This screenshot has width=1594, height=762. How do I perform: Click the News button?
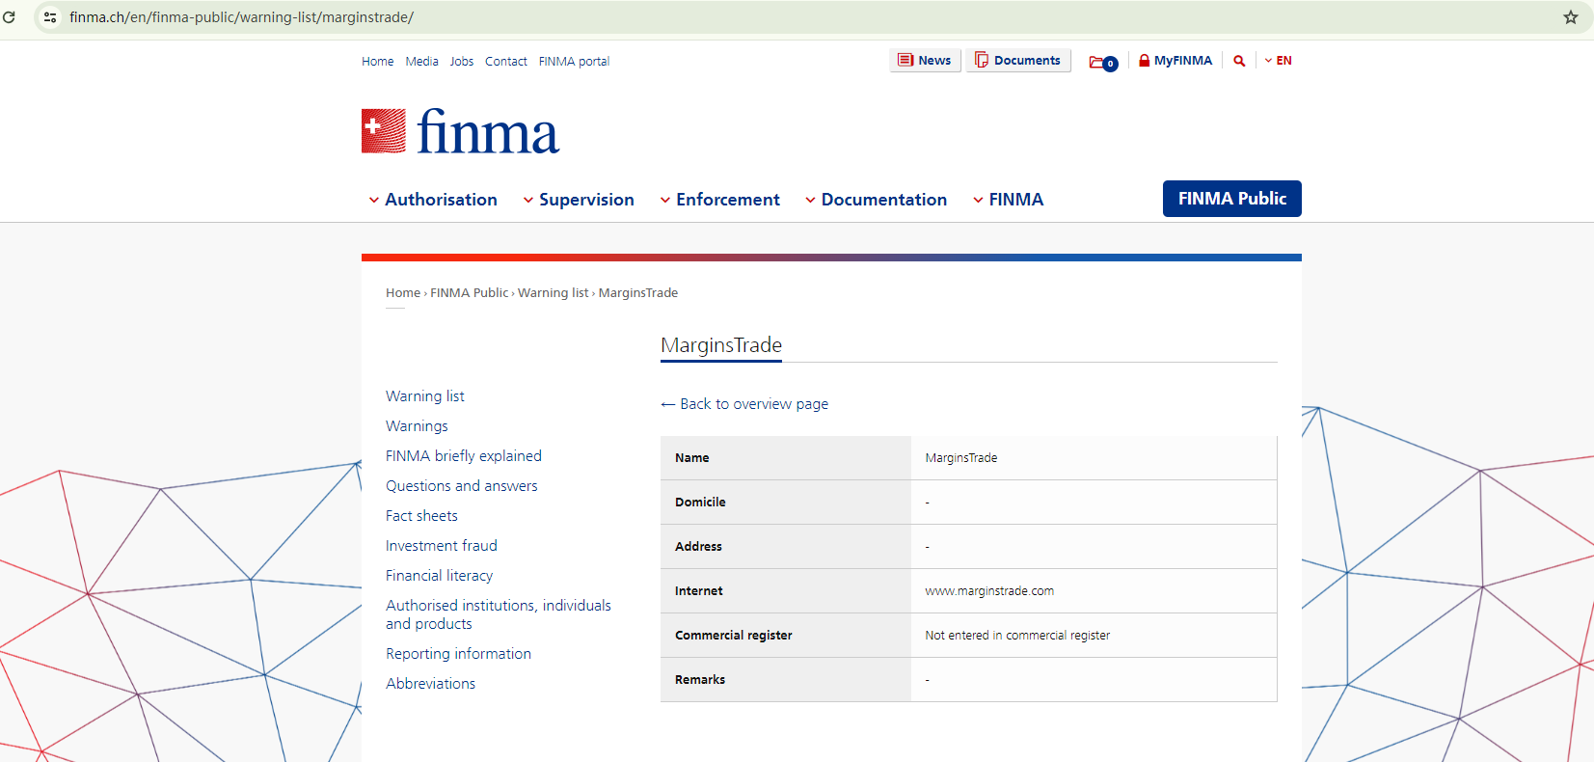(x=925, y=61)
